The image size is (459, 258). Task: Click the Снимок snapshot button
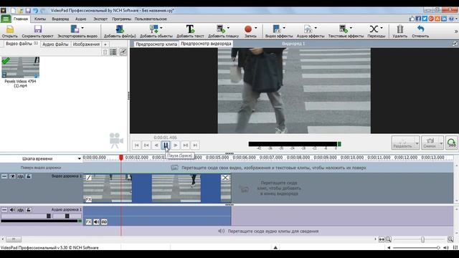pos(430,143)
